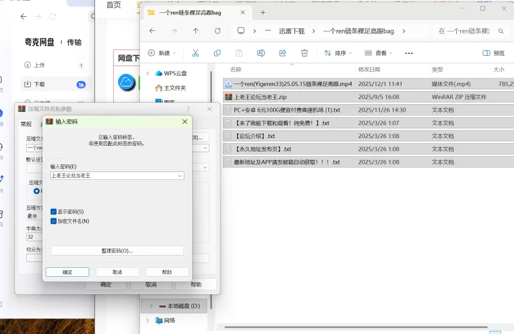Expand the 网络 tree node
514x334 pixels.
click(148, 321)
